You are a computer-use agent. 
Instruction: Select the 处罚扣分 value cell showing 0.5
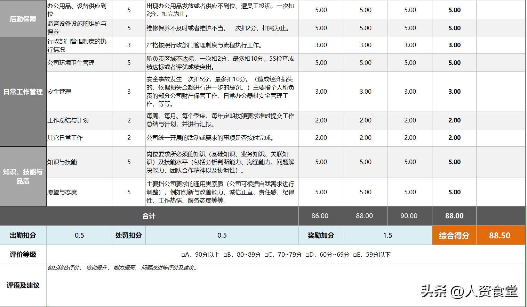click(222, 235)
